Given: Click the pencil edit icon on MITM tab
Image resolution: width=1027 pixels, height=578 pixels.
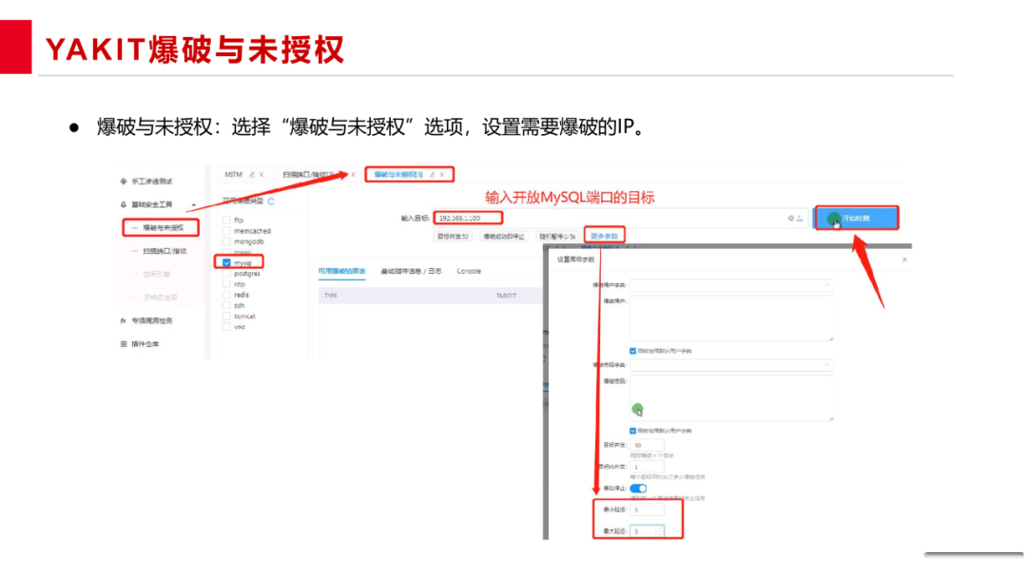Looking at the screenshot, I should point(251,175).
